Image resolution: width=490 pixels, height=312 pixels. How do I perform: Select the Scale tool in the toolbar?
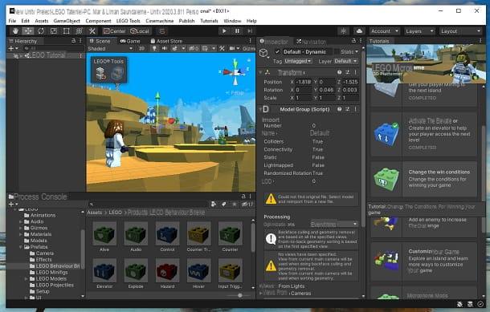tap(54, 31)
